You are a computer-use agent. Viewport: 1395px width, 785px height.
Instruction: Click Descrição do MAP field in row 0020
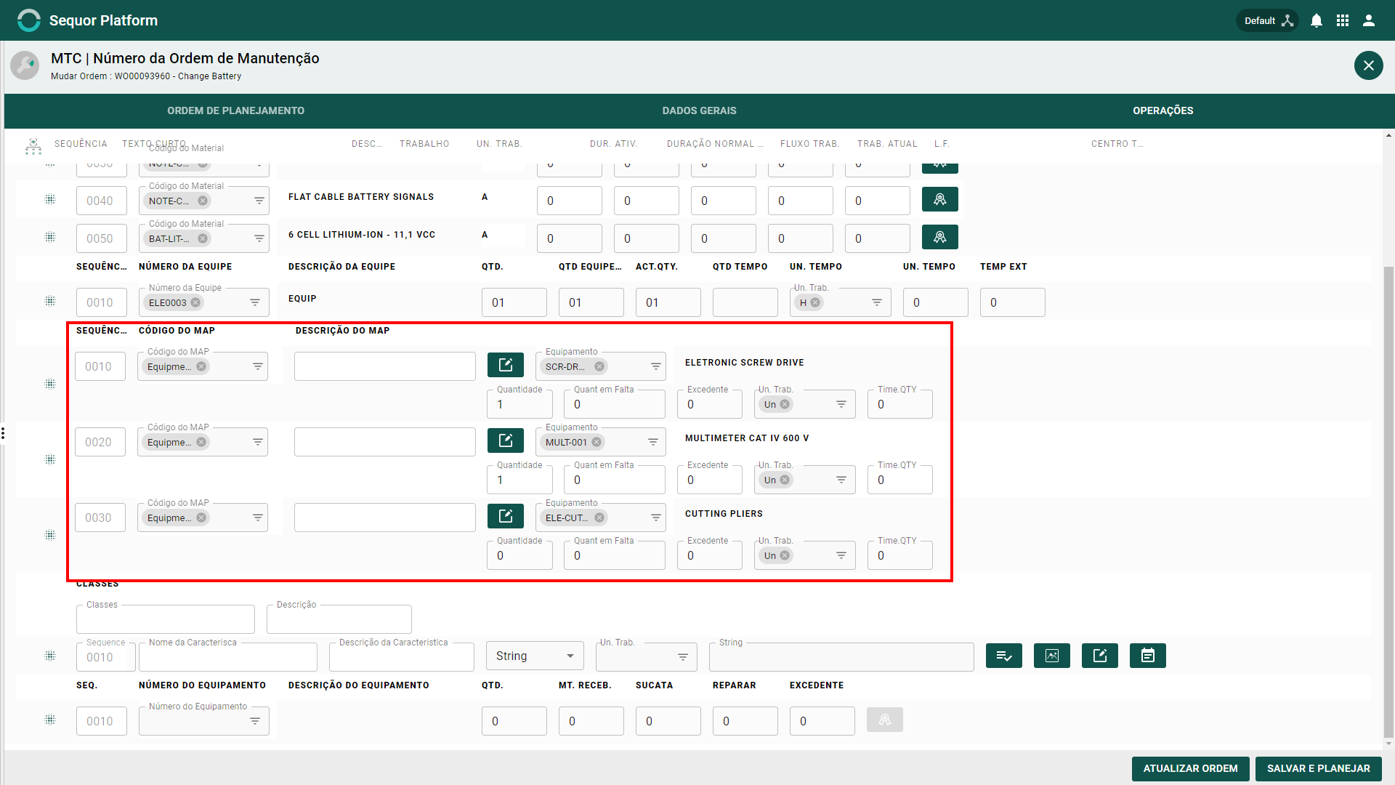point(385,442)
